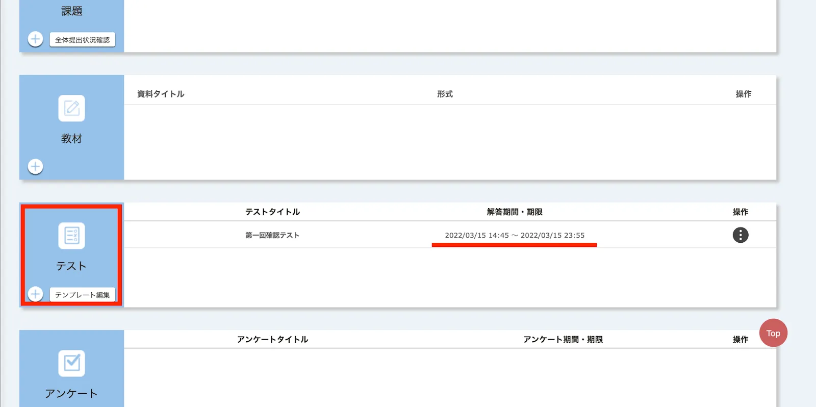Click the plus icon in 課題 section
Viewport: 816px width, 407px height.
[x=35, y=39]
